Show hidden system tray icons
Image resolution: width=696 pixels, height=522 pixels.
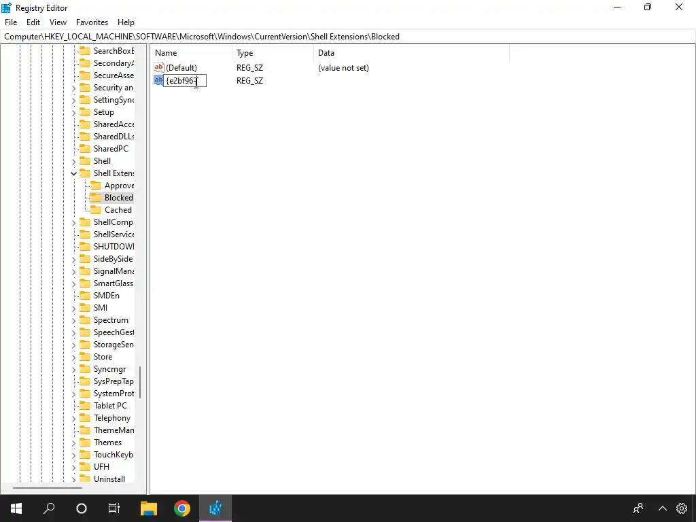(662, 508)
